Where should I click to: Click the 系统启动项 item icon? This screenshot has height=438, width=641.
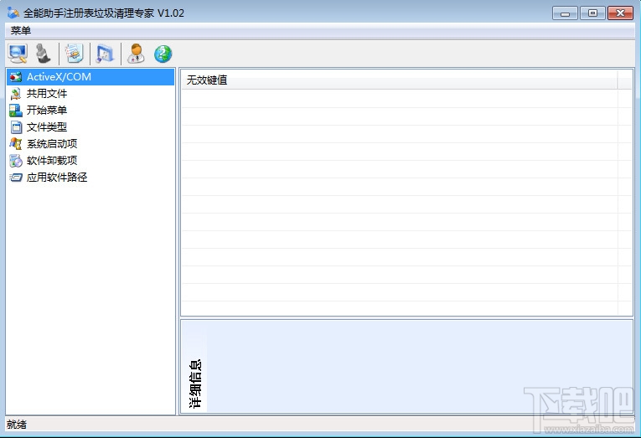[x=16, y=144]
